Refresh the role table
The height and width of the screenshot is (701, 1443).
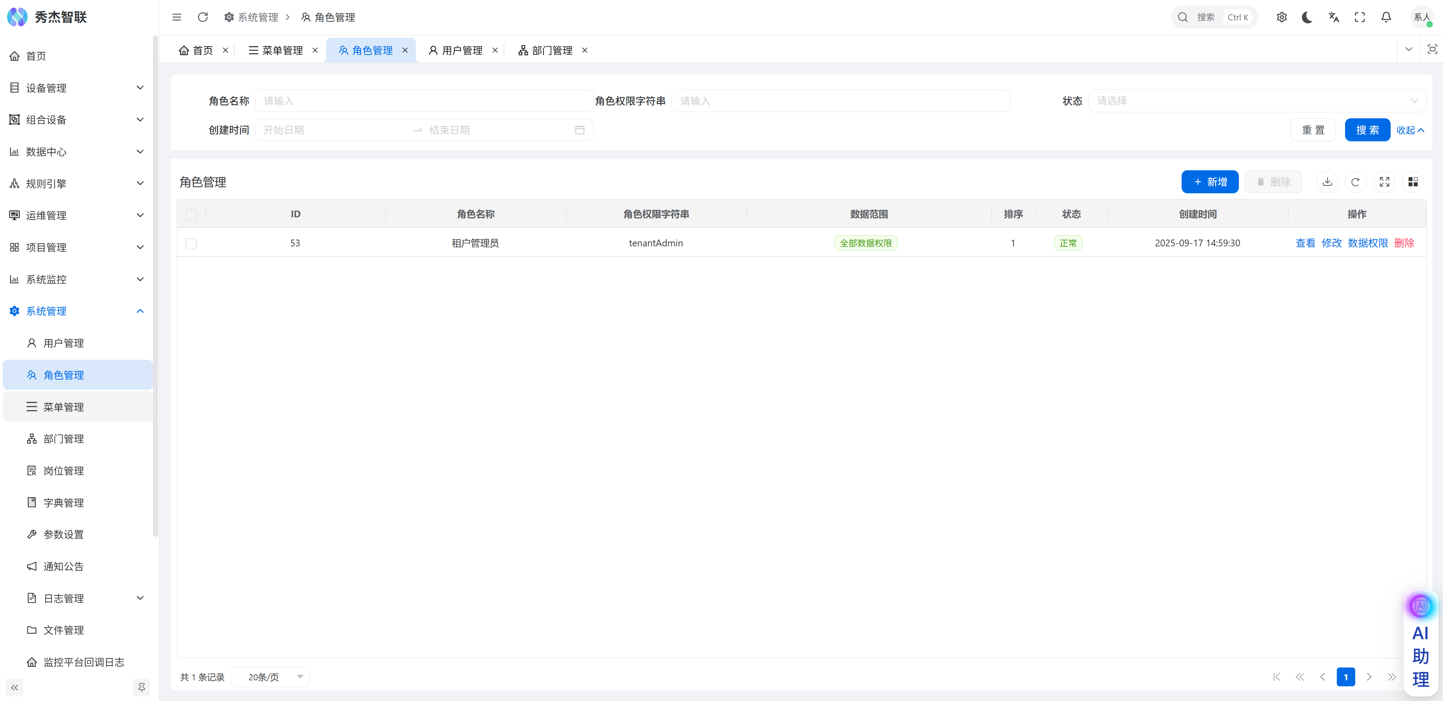point(1355,182)
